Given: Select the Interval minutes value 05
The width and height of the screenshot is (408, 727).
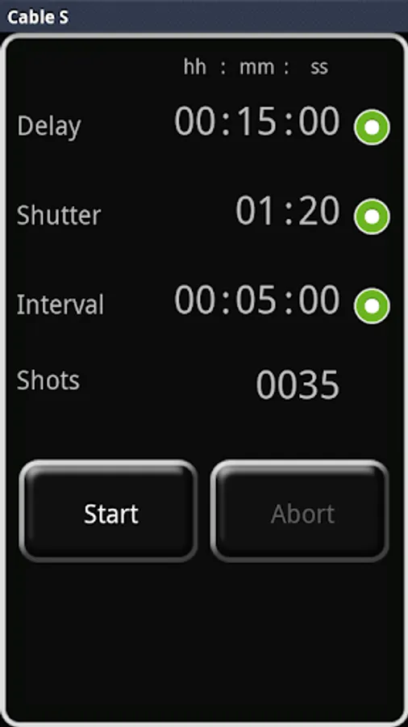Looking at the screenshot, I should click(256, 300).
